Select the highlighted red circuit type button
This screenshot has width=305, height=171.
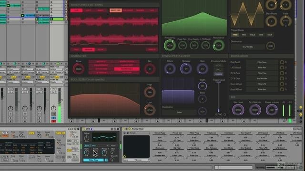tap(127, 69)
